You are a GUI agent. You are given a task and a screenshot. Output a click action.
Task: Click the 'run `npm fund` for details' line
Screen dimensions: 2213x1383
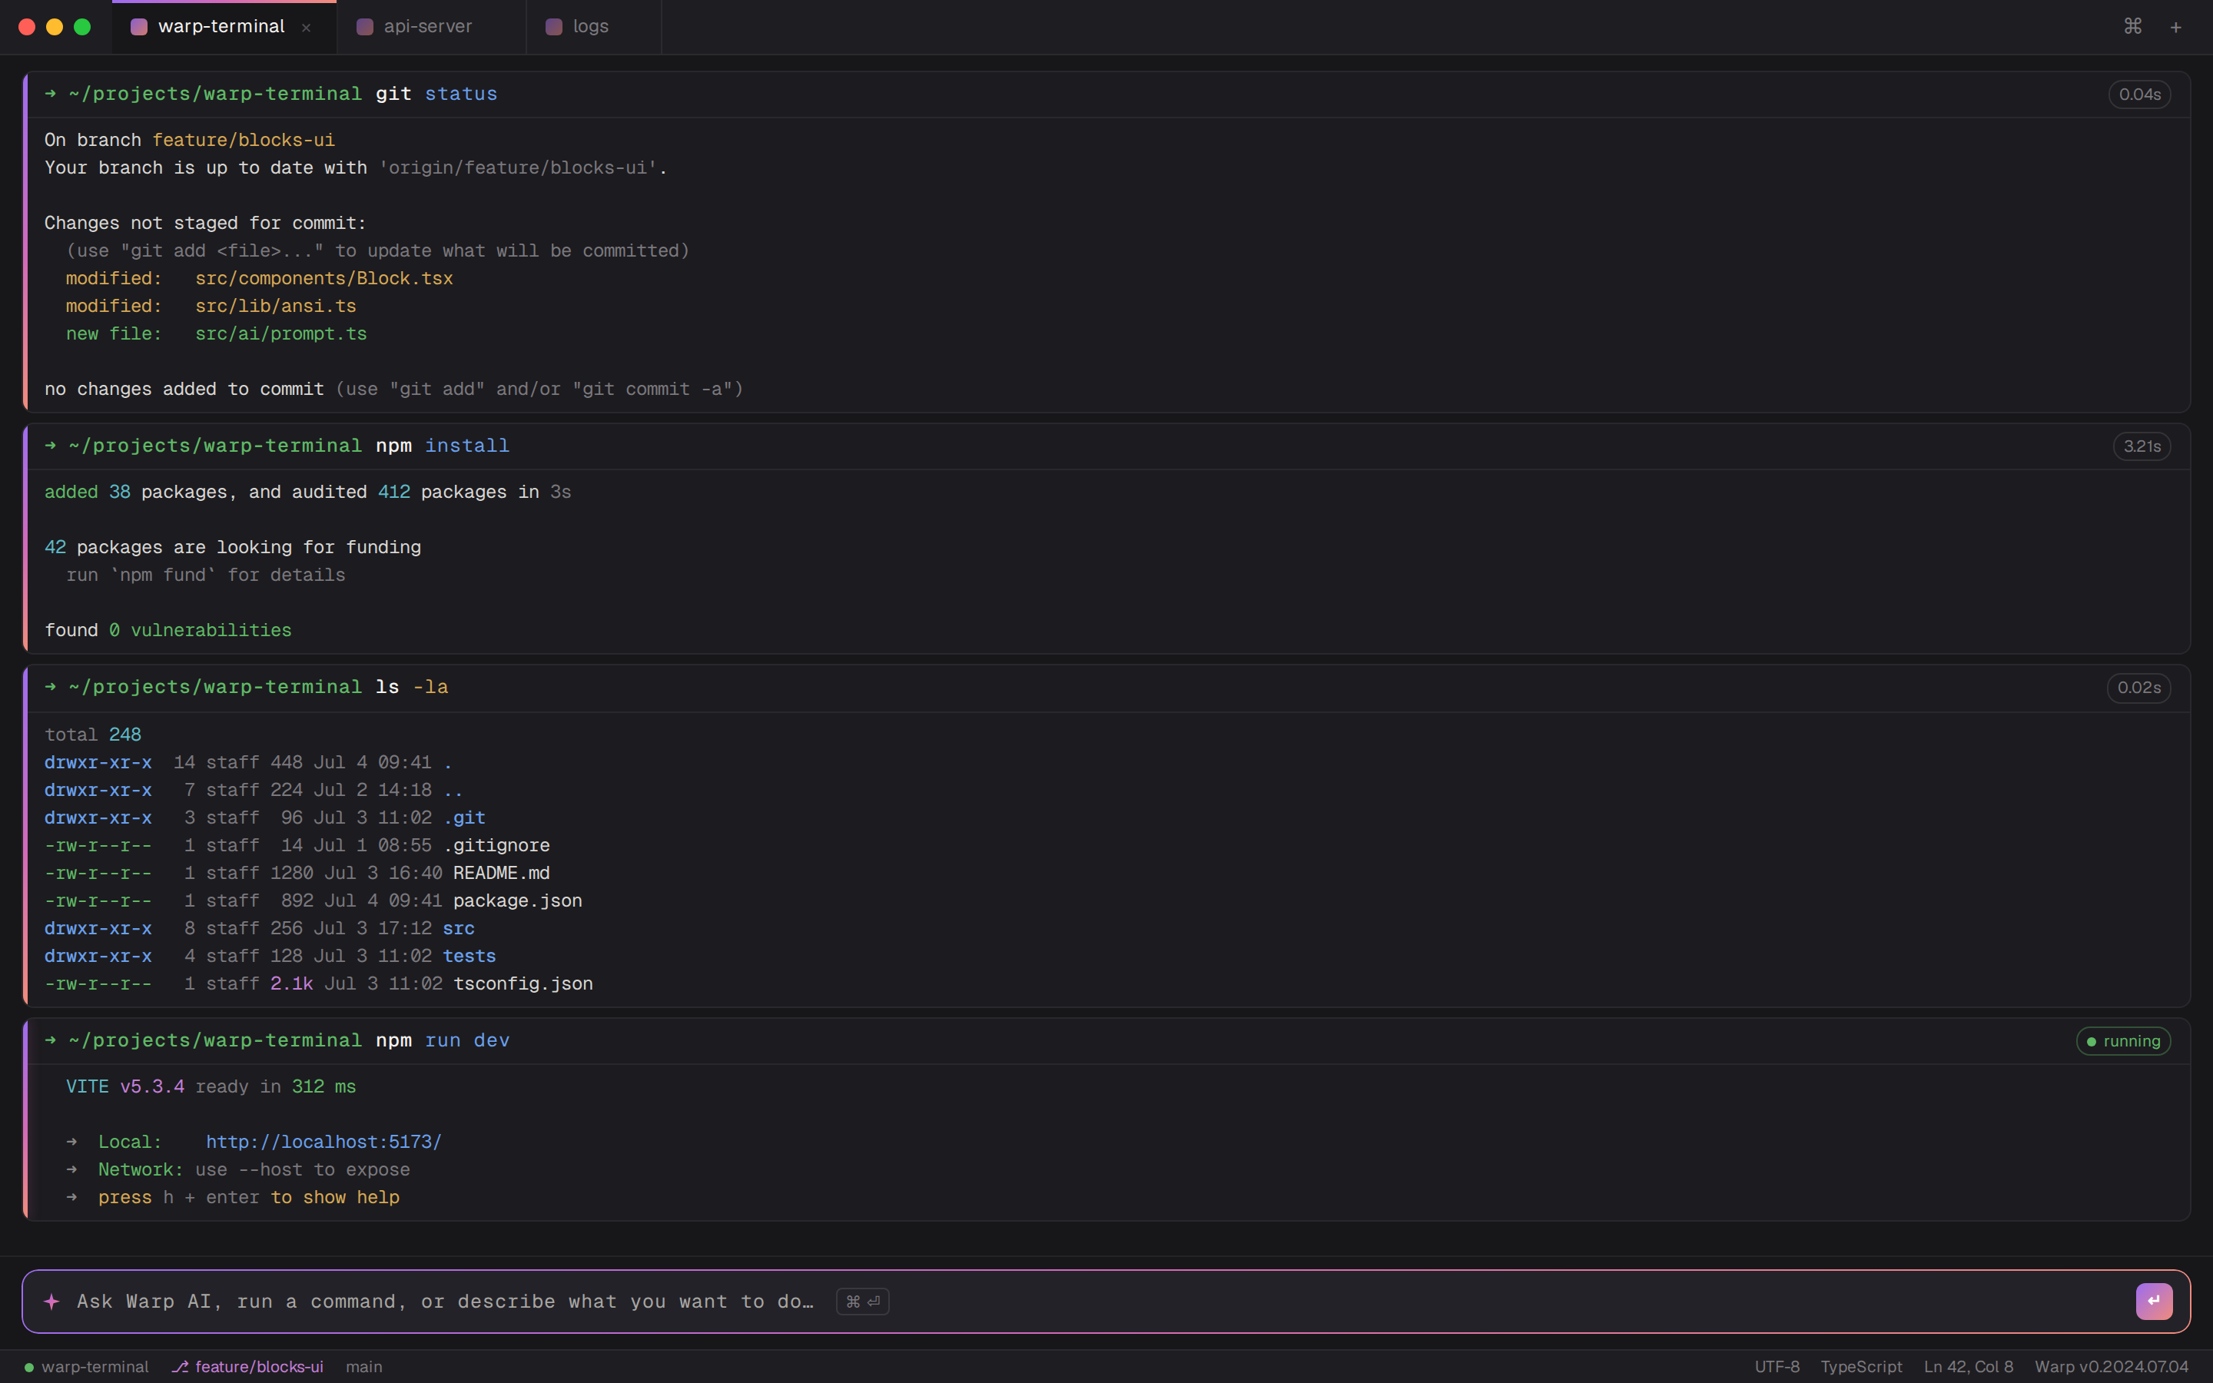tap(206, 575)
